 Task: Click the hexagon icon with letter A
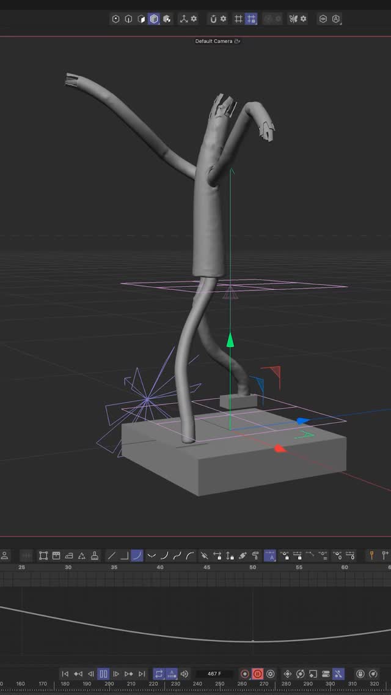pyautogui.click(x=336, y=19)
